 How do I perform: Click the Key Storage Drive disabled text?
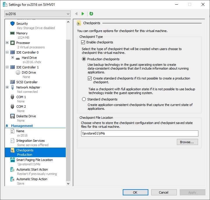click(x=36, y=28)
